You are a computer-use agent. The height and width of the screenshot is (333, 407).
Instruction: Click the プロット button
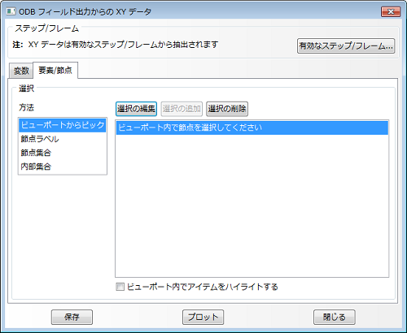click(203, 317)
